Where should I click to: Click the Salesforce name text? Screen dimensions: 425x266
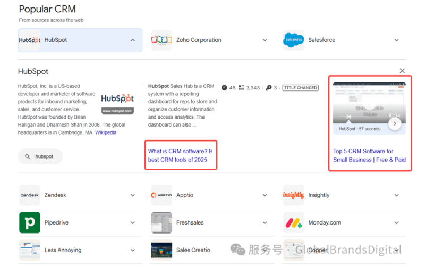click(x=322, y=40)
